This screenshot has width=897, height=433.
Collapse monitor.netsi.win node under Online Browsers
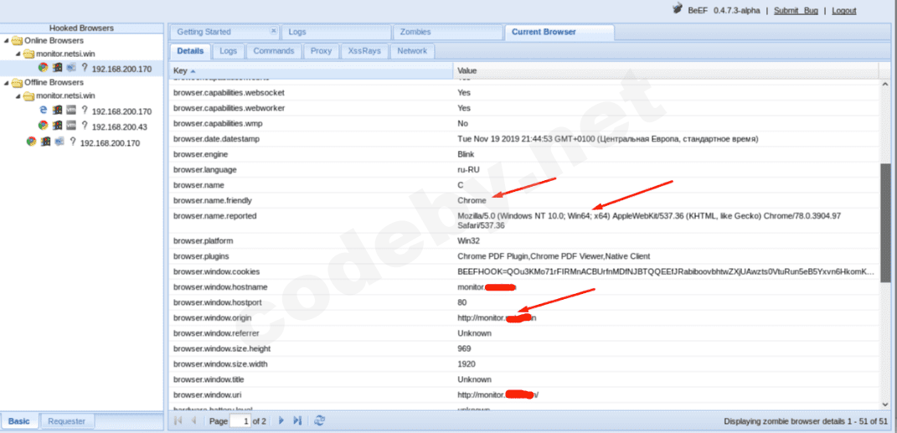click(x=18, y=54)
